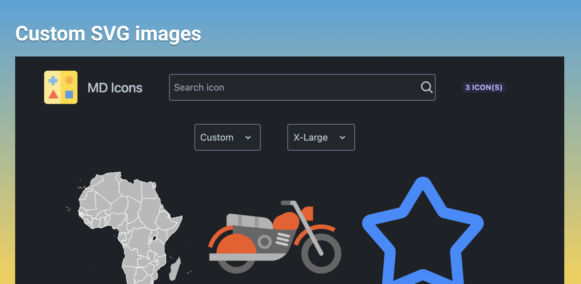The width and height of the screenshot is (581, 284).
Task: Focus the Search icon input field
Action: pos(294,87)
